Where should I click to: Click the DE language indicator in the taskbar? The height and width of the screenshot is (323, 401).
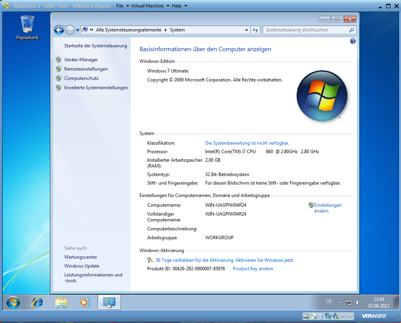pos(329,302)
